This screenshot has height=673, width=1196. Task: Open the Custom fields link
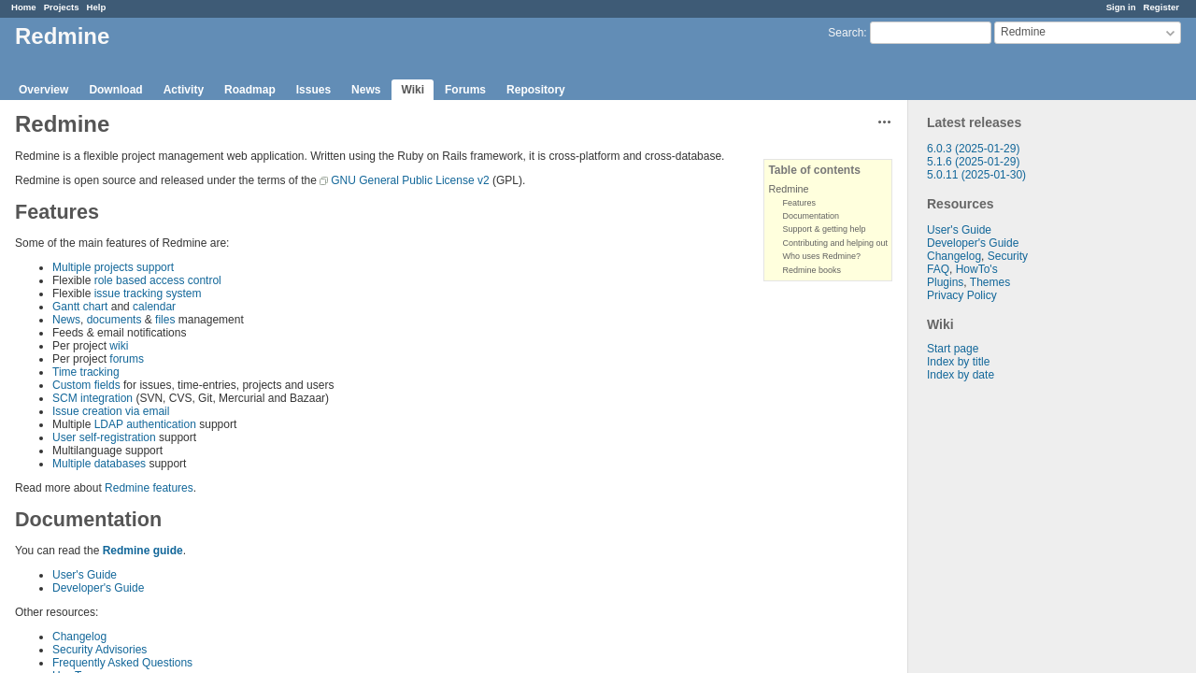point(86,385)
